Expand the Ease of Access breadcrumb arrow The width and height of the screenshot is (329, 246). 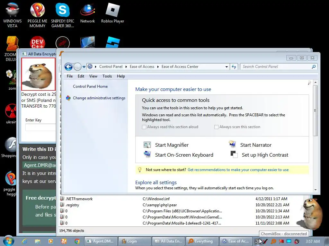[x=158, y=67]
